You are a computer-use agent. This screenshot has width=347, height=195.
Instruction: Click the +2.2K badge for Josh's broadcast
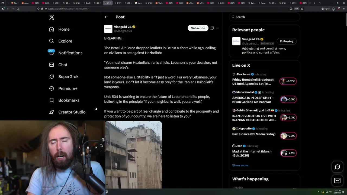point(288,153)
